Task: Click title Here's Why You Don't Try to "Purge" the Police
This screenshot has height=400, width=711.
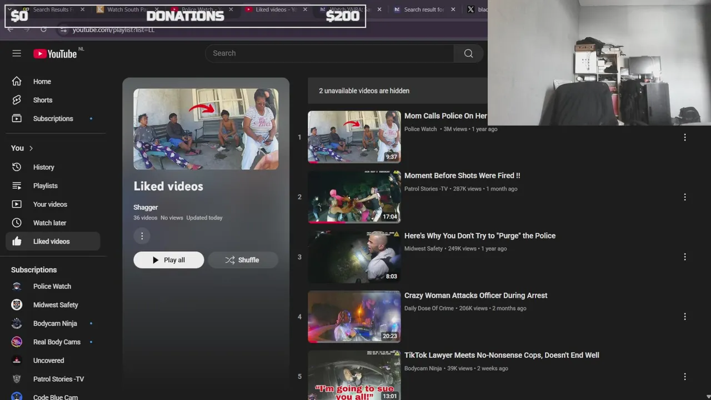Action: pyautogui.click(x=480, y=236)
